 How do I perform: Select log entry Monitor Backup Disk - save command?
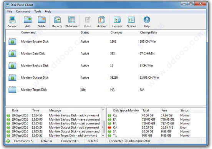[75, 119]
